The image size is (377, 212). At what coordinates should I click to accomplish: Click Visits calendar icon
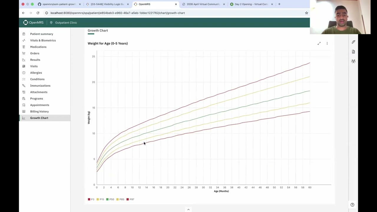click(24, 66)
